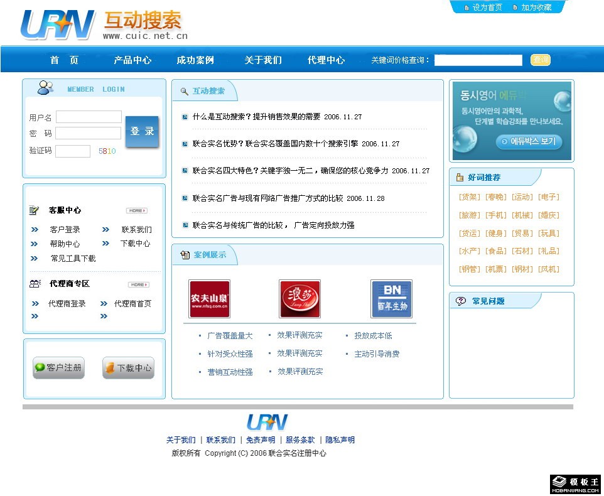This screenshot has height=496, width=604.
Task: Open the 联系我们 sidebar link
Action: (136, 230)
